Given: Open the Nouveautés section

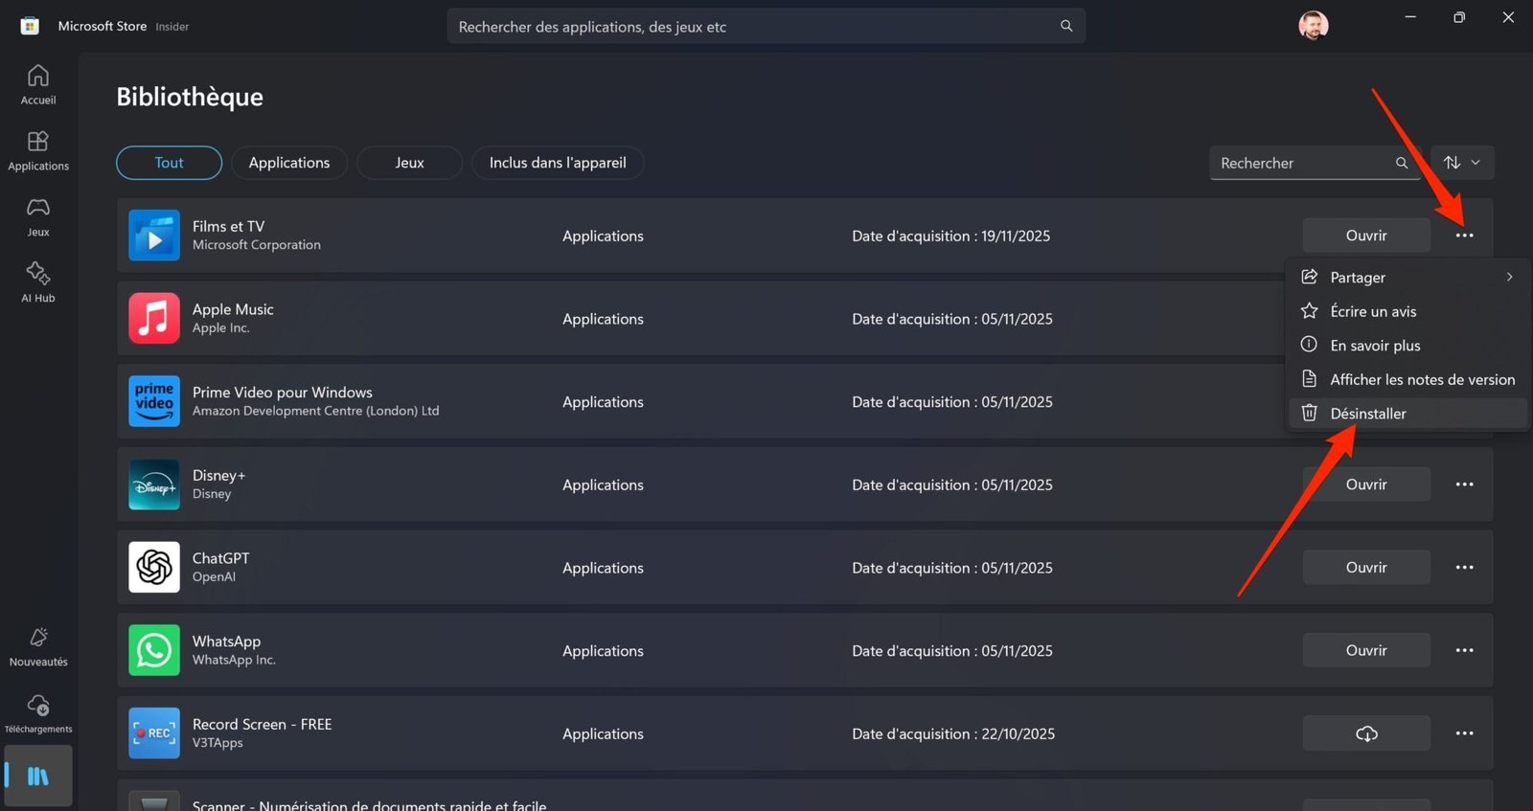Looking at the screenshot, I should (38, 646).
